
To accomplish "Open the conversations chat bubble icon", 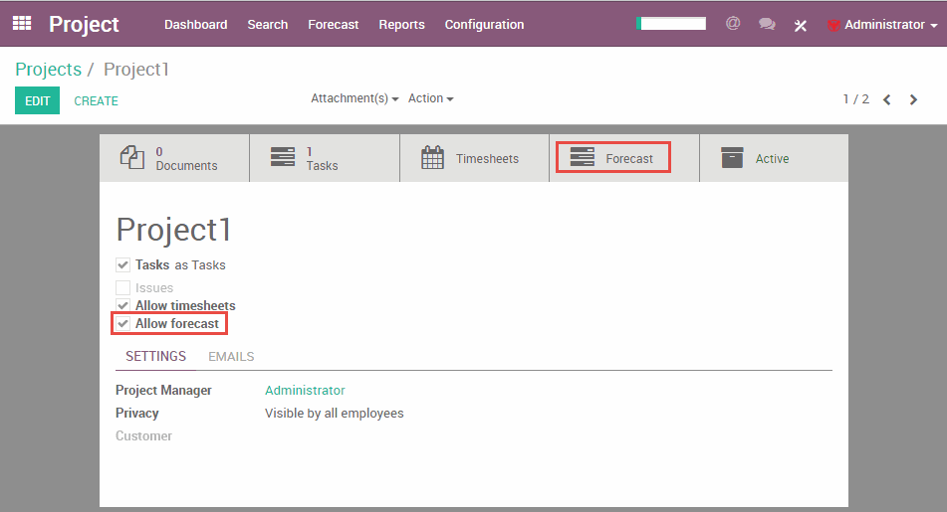I will tap(767, 25).
